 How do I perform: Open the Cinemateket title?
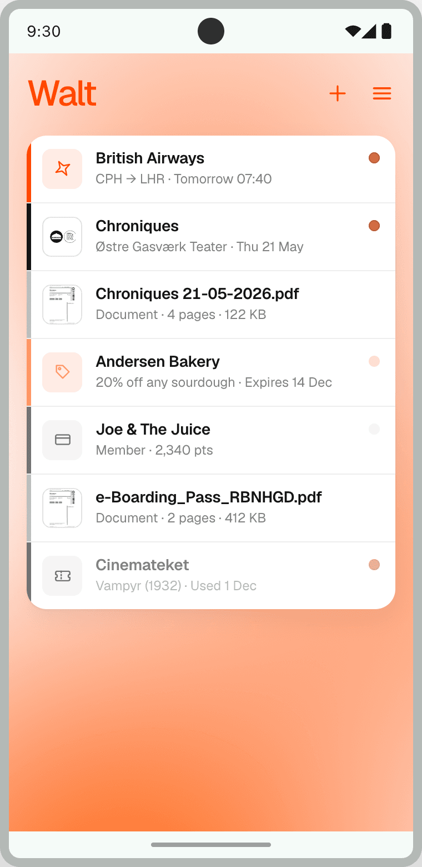pos(142,565)
